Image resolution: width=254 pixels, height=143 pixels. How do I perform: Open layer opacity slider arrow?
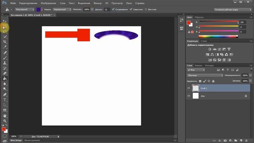click(250, 75)
